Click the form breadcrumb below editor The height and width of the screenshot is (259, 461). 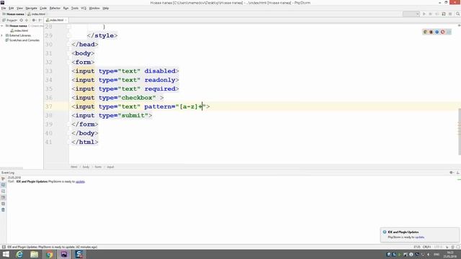[x=98, y=167]
